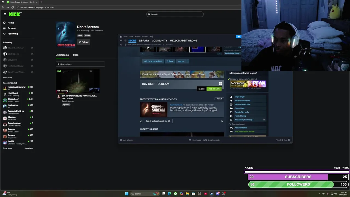350x197 pixels.
Task: Open the Steam LIBRARY tab
Action: coord(144,40)
